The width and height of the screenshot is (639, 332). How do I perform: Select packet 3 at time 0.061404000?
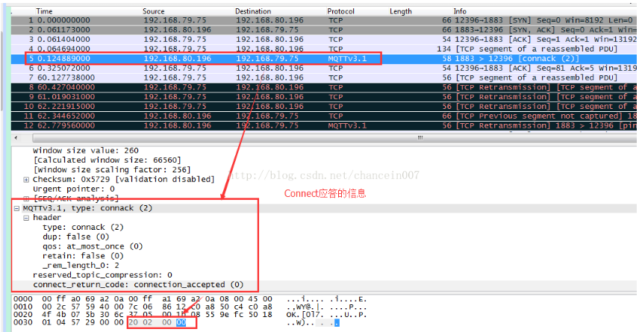pyautogui.click(x=324, y=40)
